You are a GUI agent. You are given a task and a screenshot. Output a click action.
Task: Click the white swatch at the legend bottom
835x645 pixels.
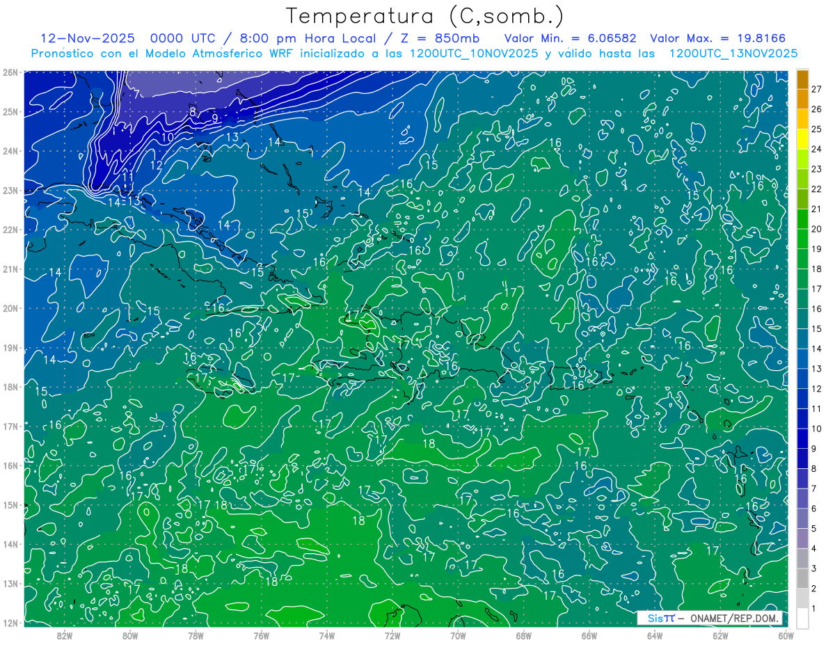802,617
